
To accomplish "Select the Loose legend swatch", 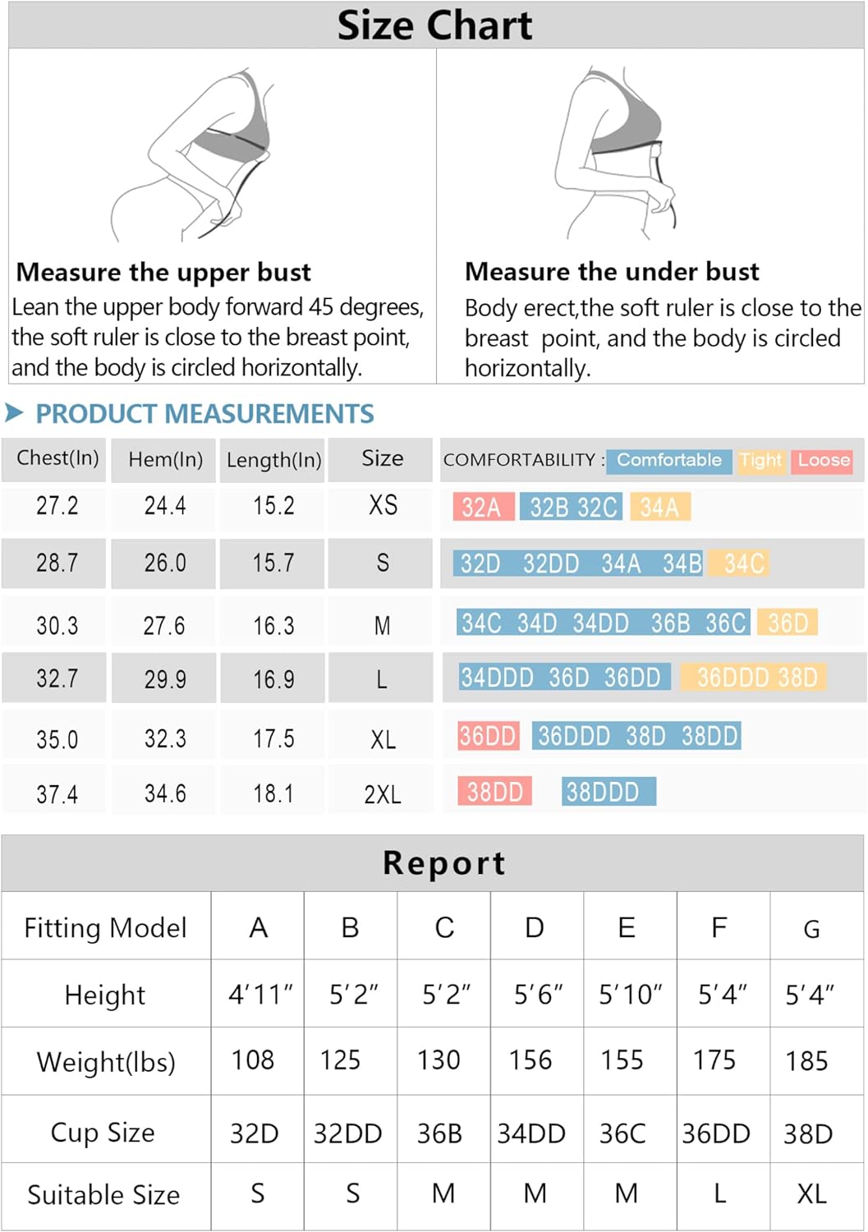I will [823, 461].
